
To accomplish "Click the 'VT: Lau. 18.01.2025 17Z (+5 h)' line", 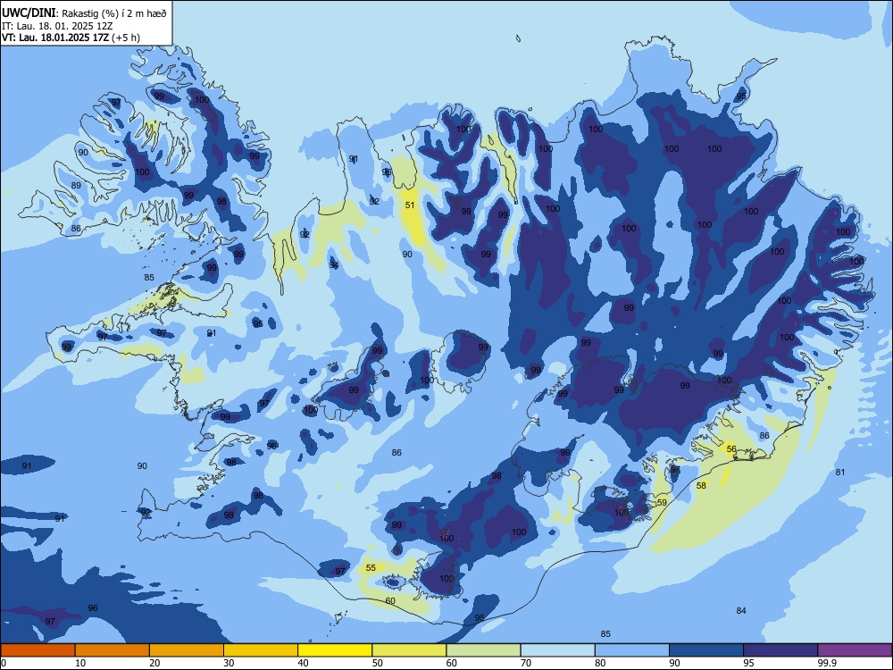I will point(71,38).
